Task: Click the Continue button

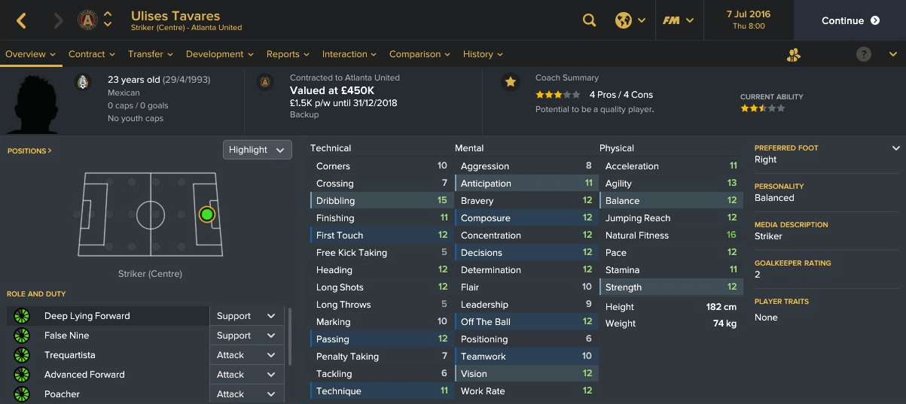Action: (x=850, y=20)
